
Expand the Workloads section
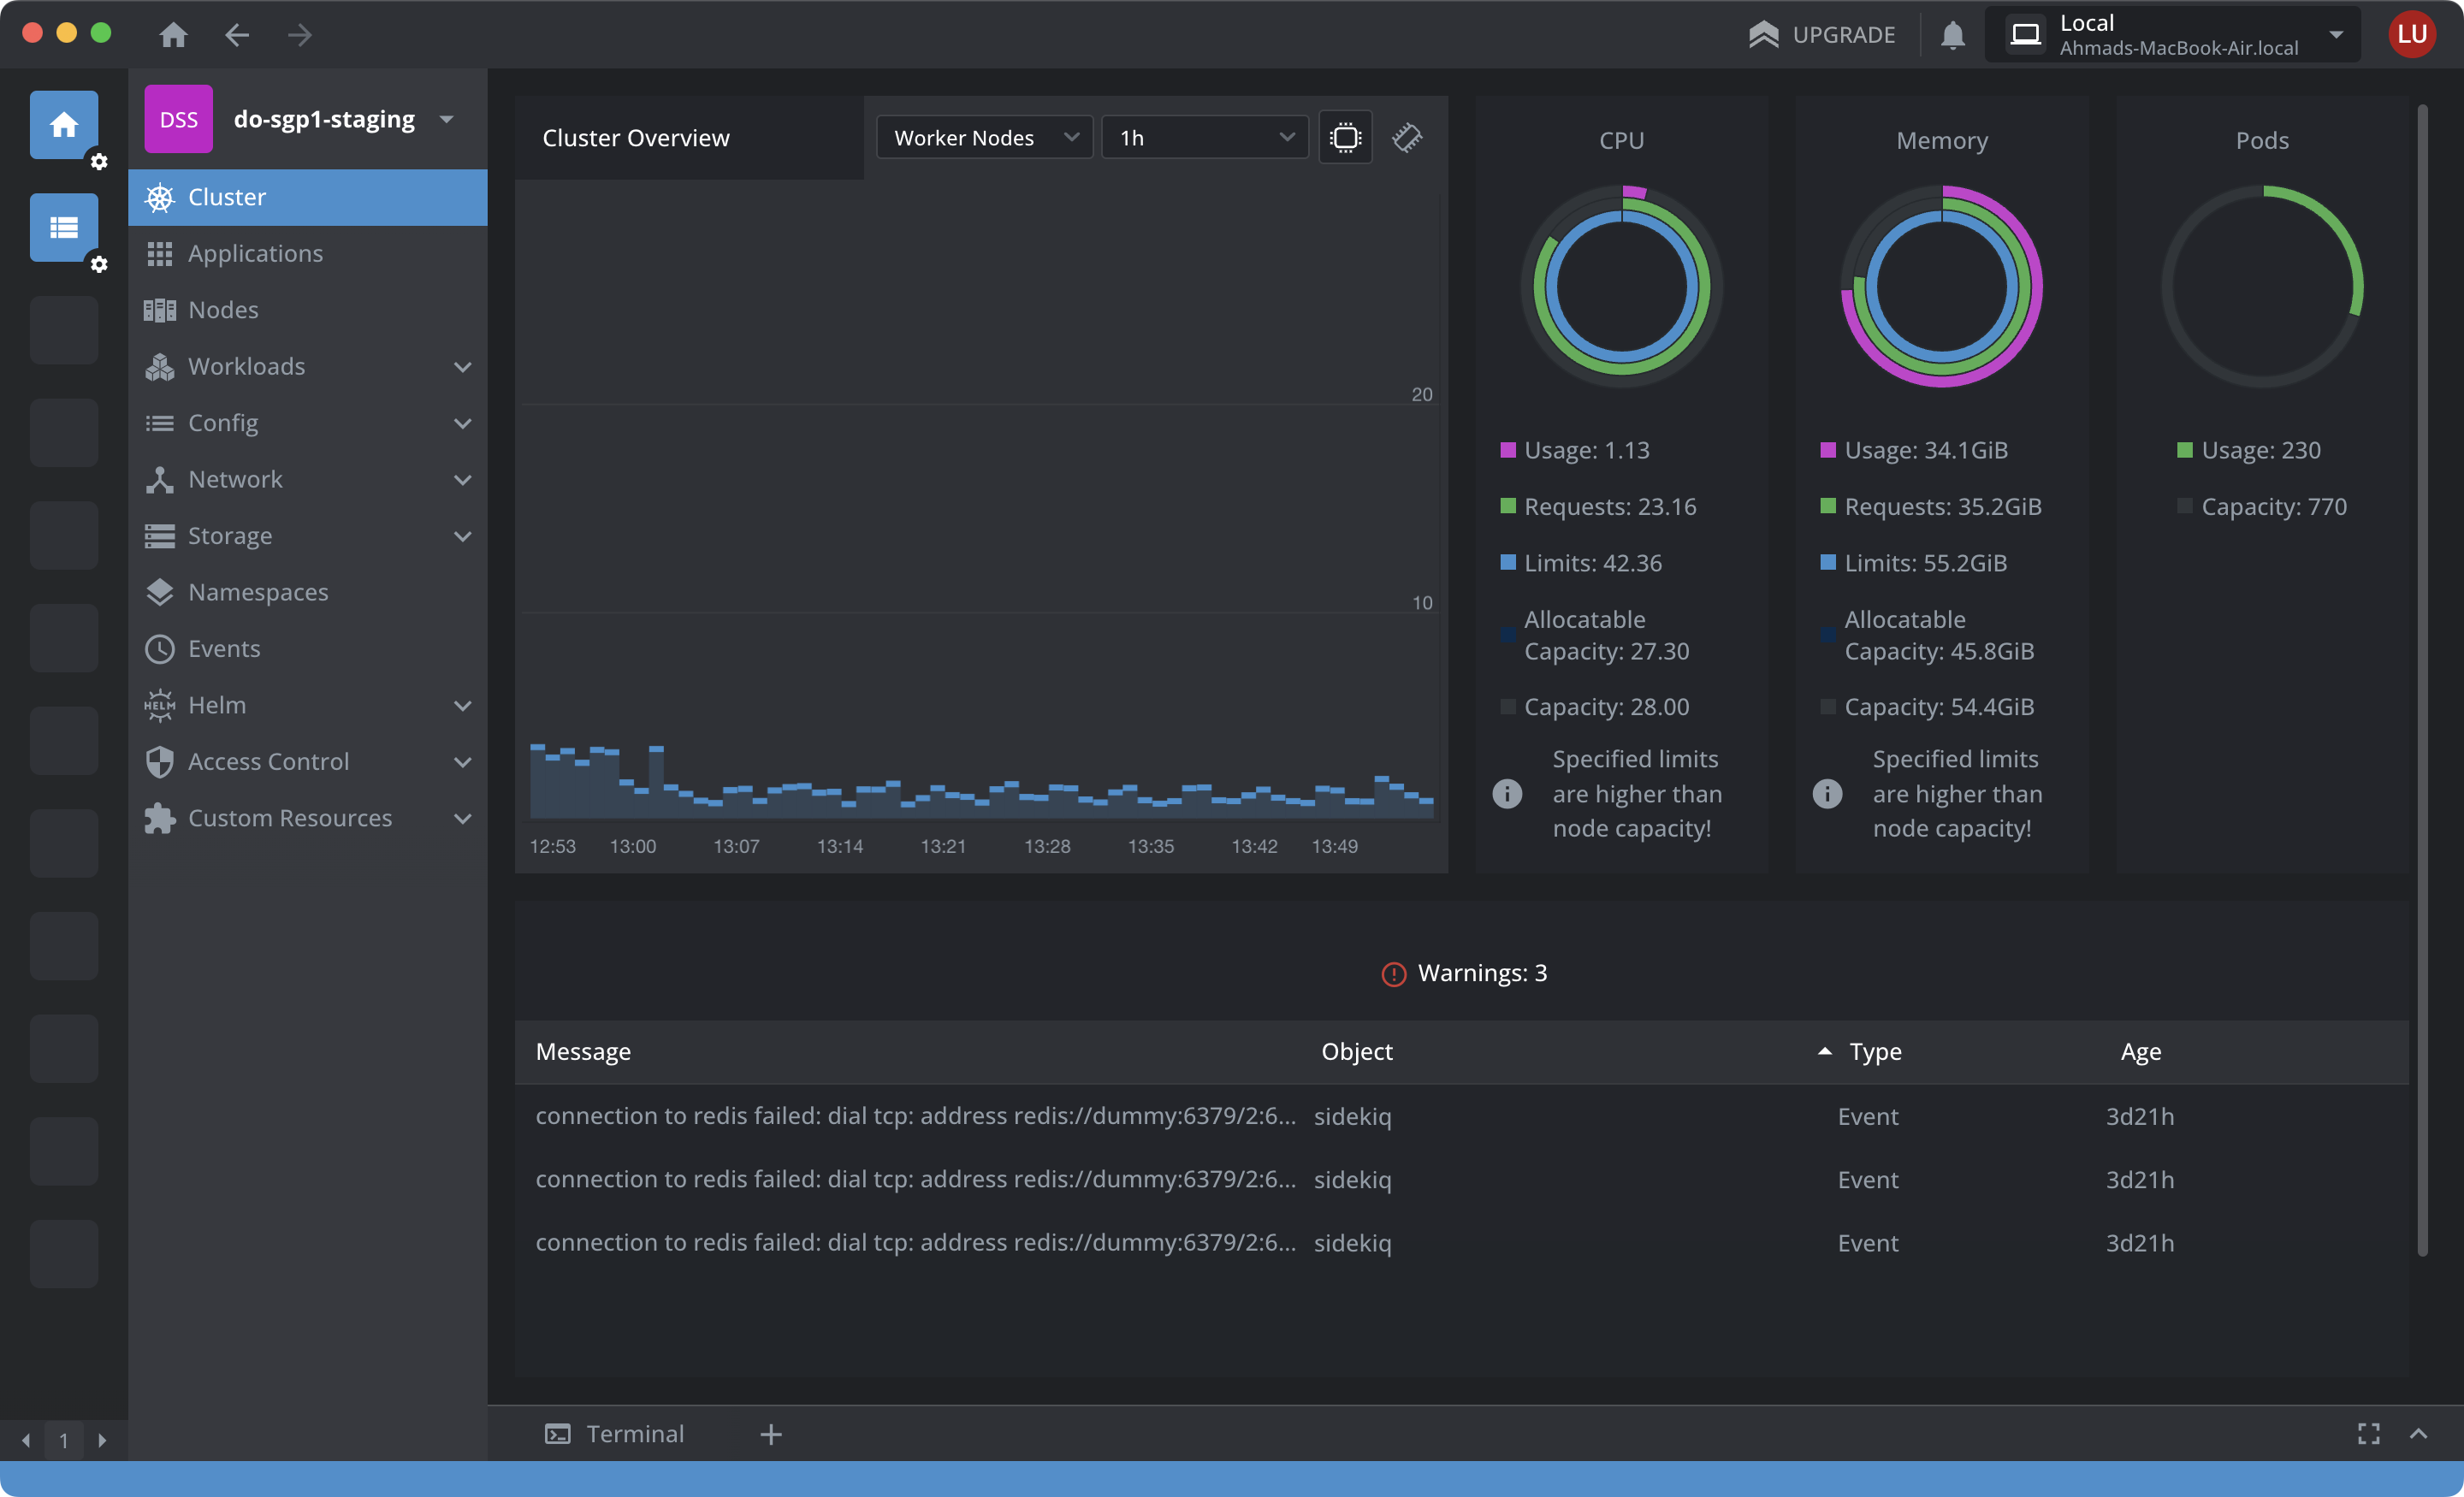[x=462, y=366]
